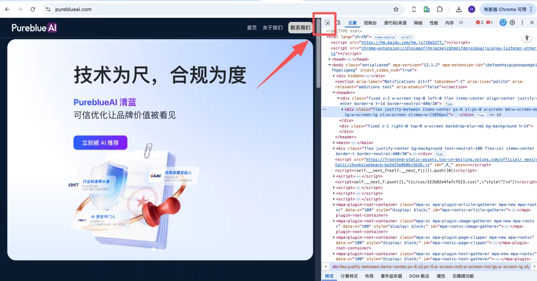Expand the flex justify-center bg-background div
The width and height of the screenshot is (537, 281).
pos(334,148)
